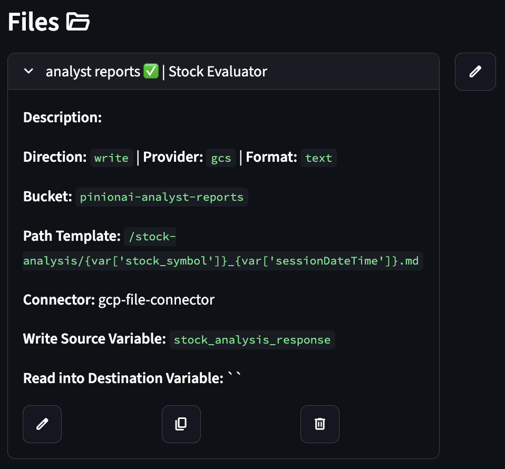Click the green checkmark next to analyst reports
The width and height of the screenshot is (505, 469).
[x=151, y=72]
